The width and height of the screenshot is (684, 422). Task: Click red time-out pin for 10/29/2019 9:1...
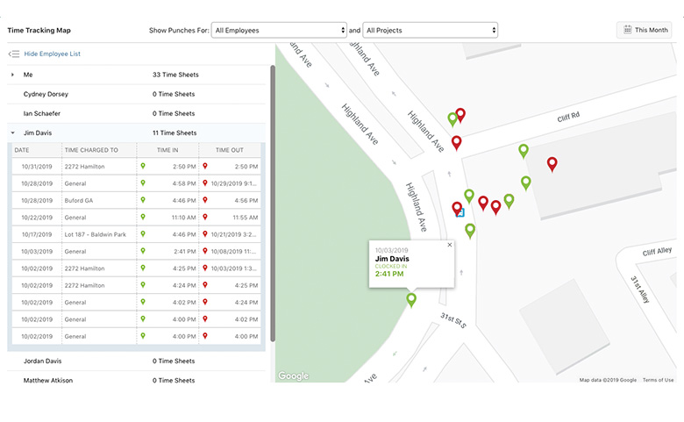(205, 182)
